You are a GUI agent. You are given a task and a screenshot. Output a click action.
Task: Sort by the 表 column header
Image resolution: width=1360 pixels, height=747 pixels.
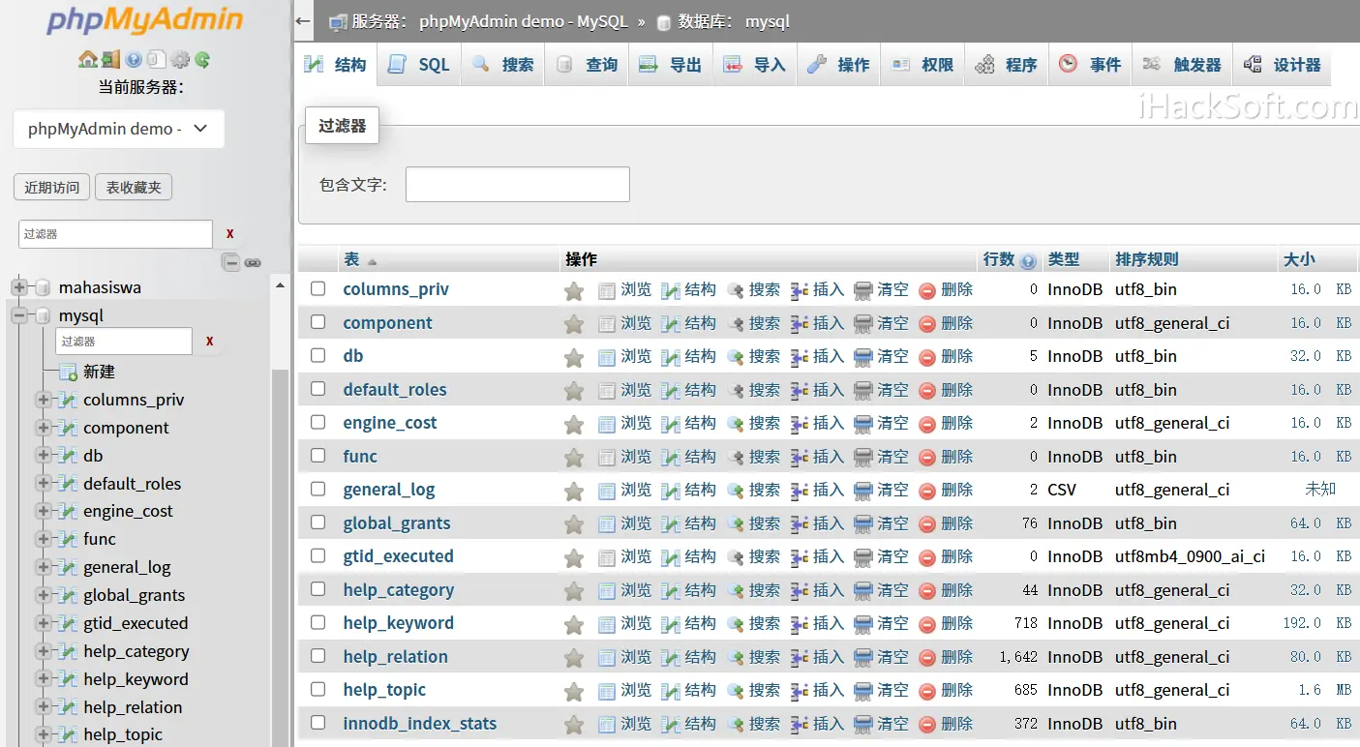click(351, 259)
